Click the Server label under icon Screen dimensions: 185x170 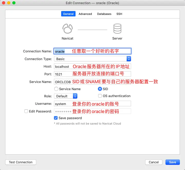pos(117,39)
